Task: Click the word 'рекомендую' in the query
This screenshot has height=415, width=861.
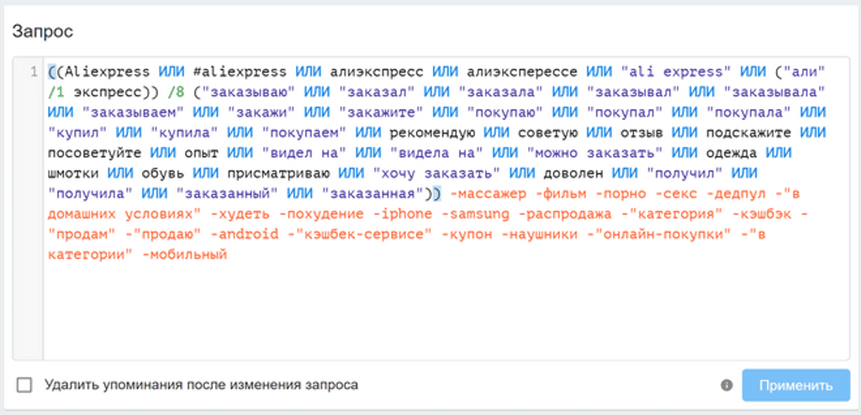Action: tap(432, 133)
